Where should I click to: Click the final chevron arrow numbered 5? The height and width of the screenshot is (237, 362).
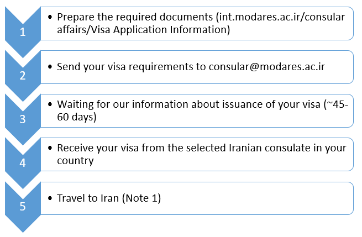coord(23,207)
